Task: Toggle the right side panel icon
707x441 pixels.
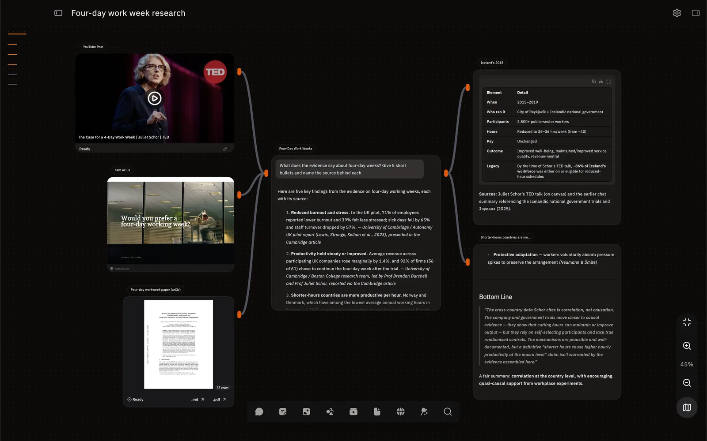Action: click(696, 13)
